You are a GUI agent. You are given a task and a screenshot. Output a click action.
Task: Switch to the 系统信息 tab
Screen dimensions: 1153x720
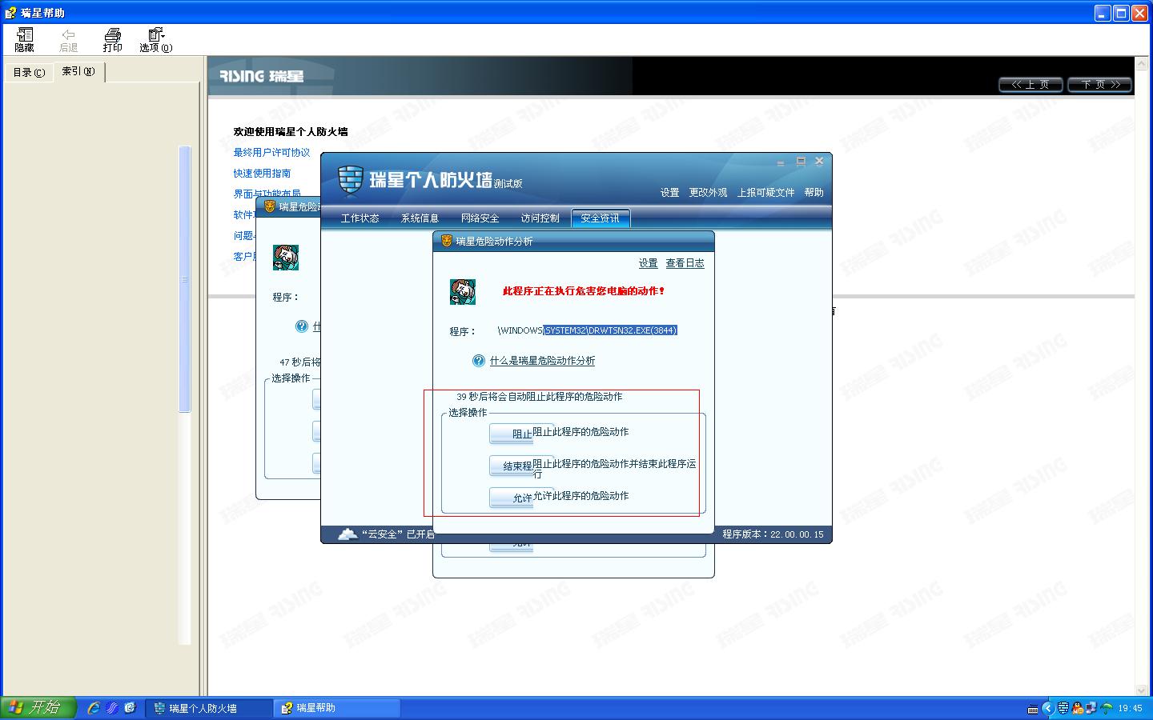[x=420, y=218]
